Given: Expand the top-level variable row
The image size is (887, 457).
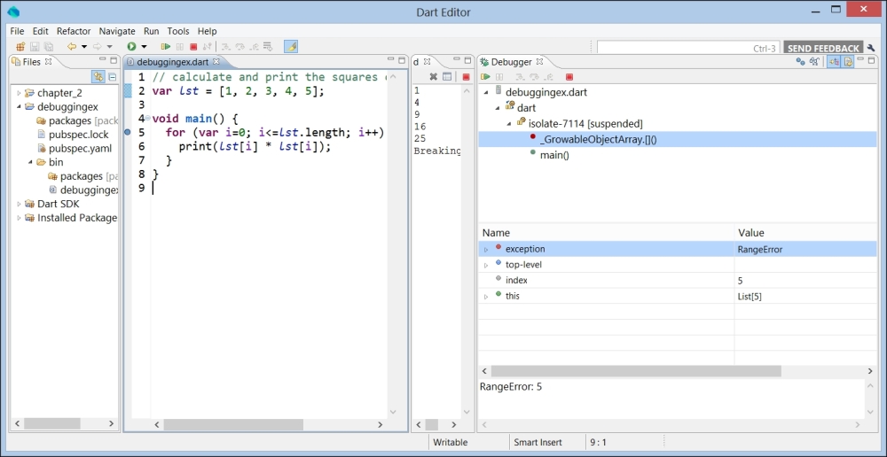Looking at the screenshot, I should point(486,265).
